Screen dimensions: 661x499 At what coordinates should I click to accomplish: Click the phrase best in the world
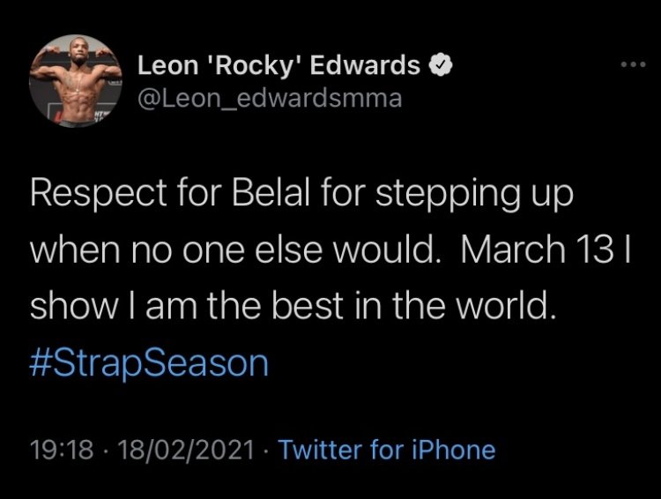coord(412,306)
